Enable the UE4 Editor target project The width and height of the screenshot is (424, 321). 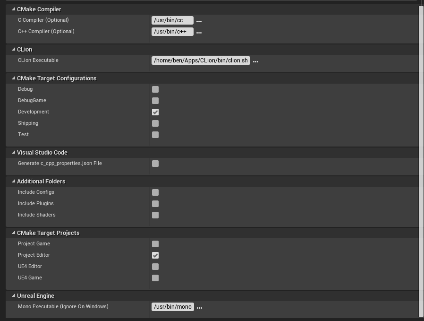[155, 267]
